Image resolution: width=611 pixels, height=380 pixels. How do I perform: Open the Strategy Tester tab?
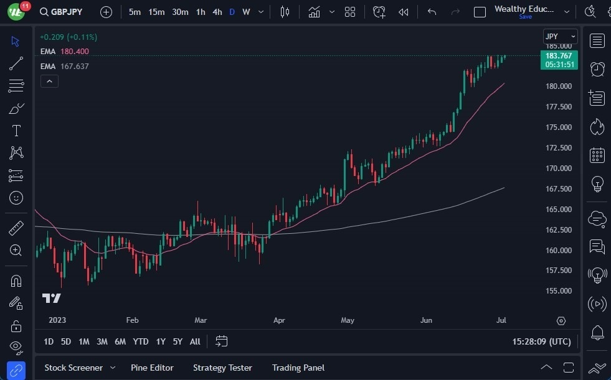tap(222, 368)
